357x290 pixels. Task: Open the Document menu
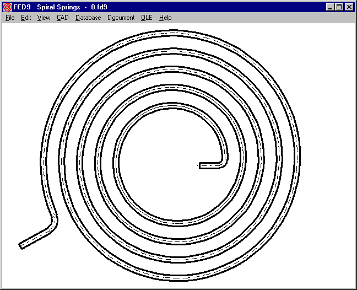[121, 18]
